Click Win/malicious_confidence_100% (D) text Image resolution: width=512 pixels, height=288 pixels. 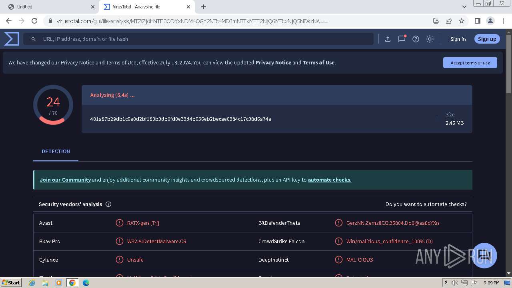pos(389,241)
